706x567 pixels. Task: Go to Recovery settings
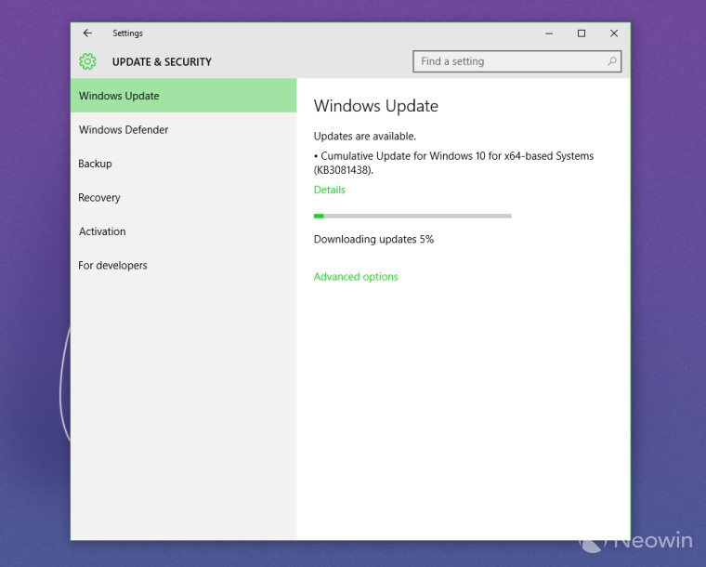point(184,197)
